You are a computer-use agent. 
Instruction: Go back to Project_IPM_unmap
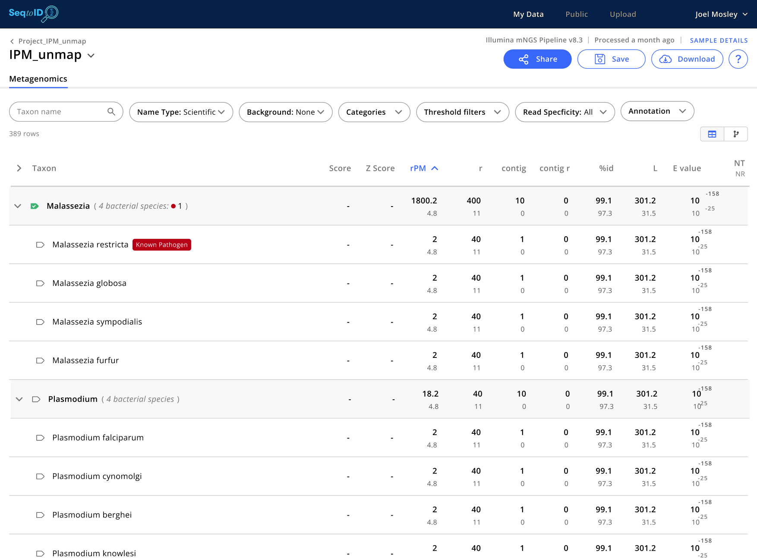[48, 41]
